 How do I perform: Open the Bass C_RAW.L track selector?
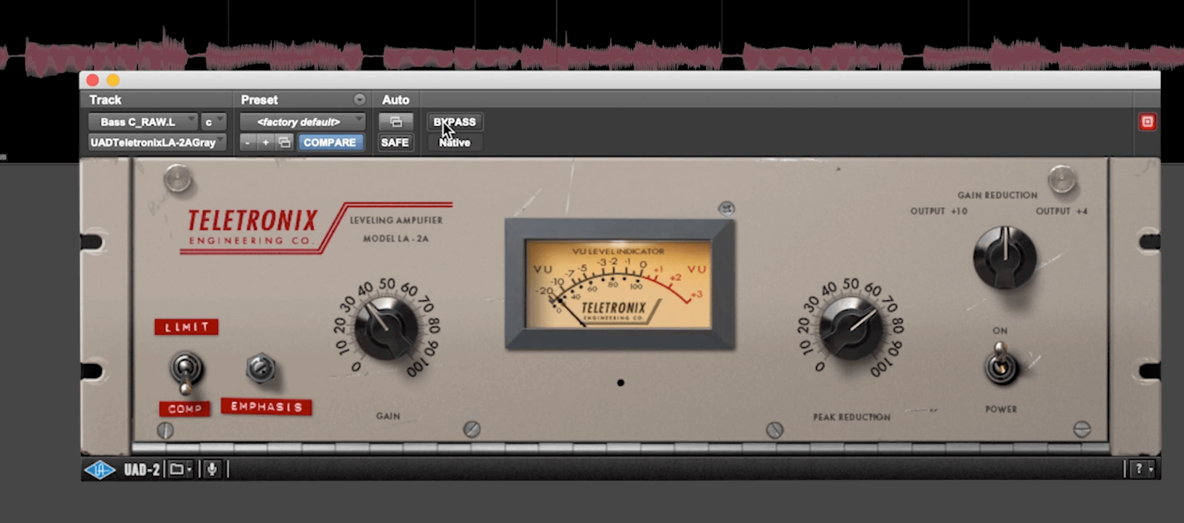point(143,122)
